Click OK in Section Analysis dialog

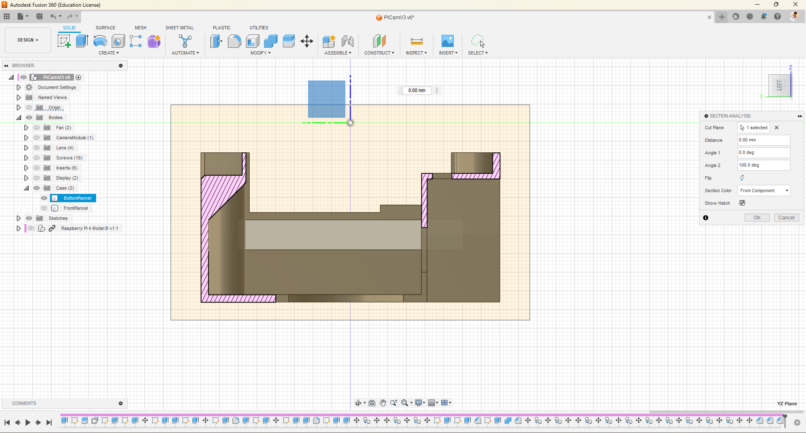(757, 218)
